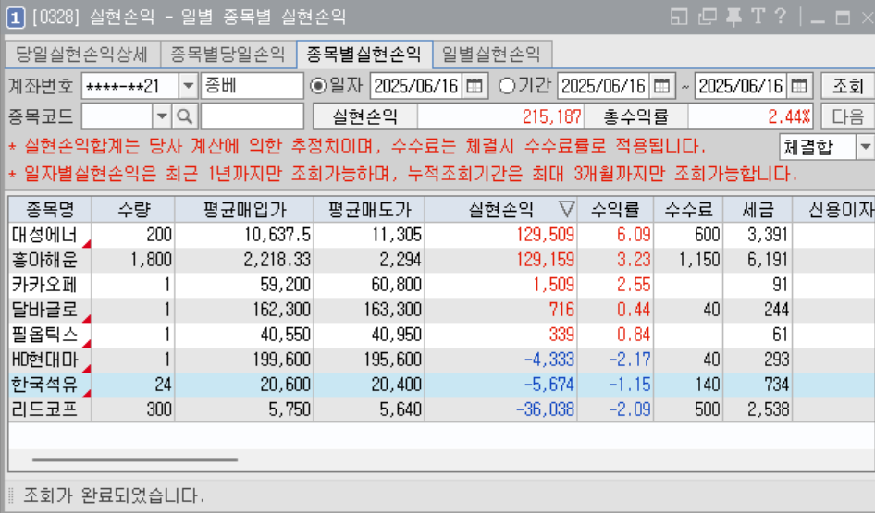Open the 체결합 dropdown
Screen dimensions: 875x513
point(865,147)
